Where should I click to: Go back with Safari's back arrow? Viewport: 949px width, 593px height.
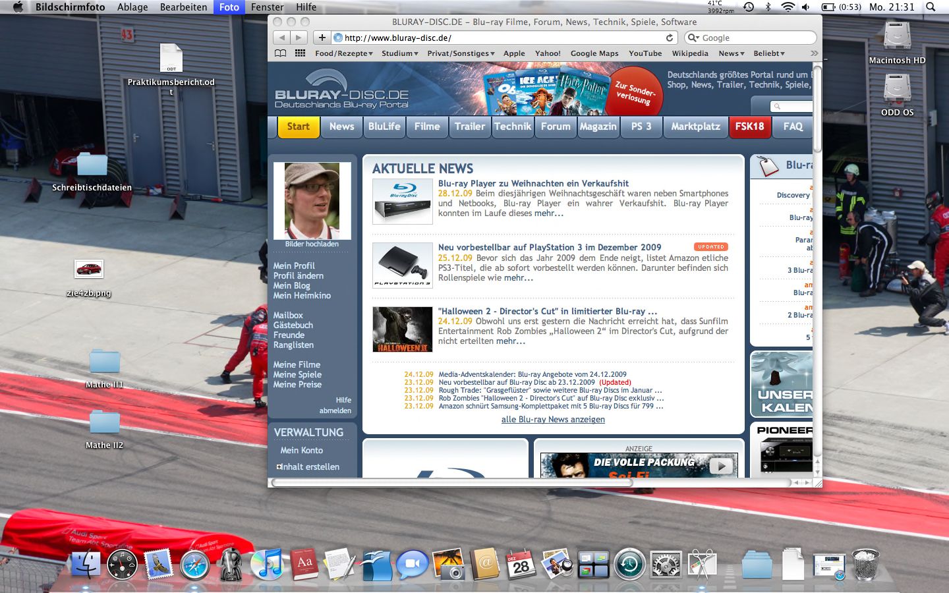point(282,38)
